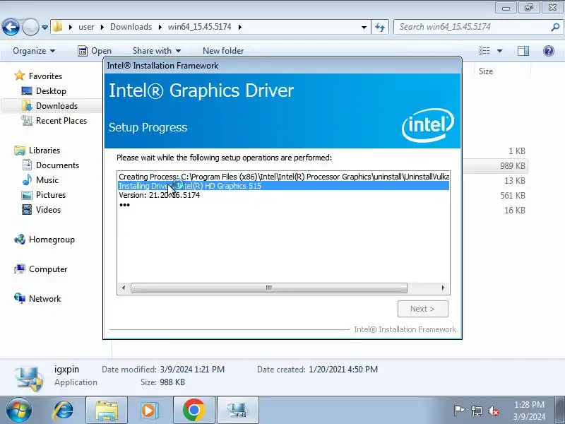Screen dimensions: 565x424
Task: Open the Windows Start button
Action: click(x=19, y=411)
